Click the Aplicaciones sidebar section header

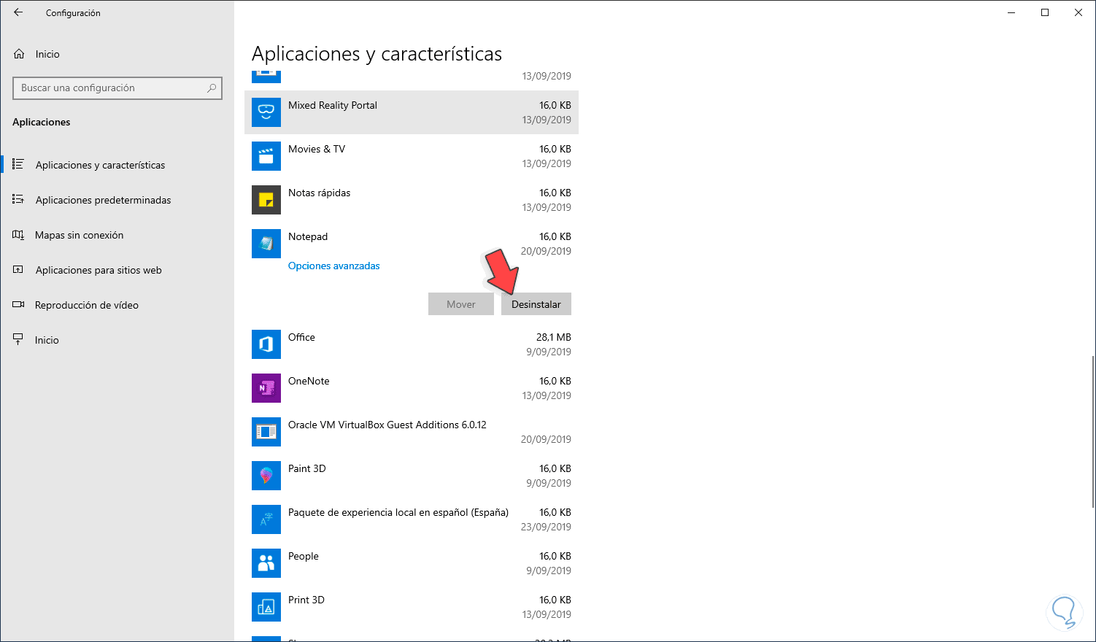[x=42, y=122]
